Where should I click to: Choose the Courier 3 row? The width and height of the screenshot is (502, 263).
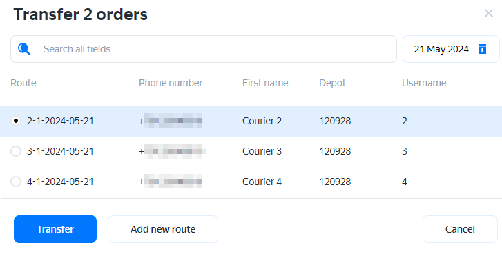[251, 151]
